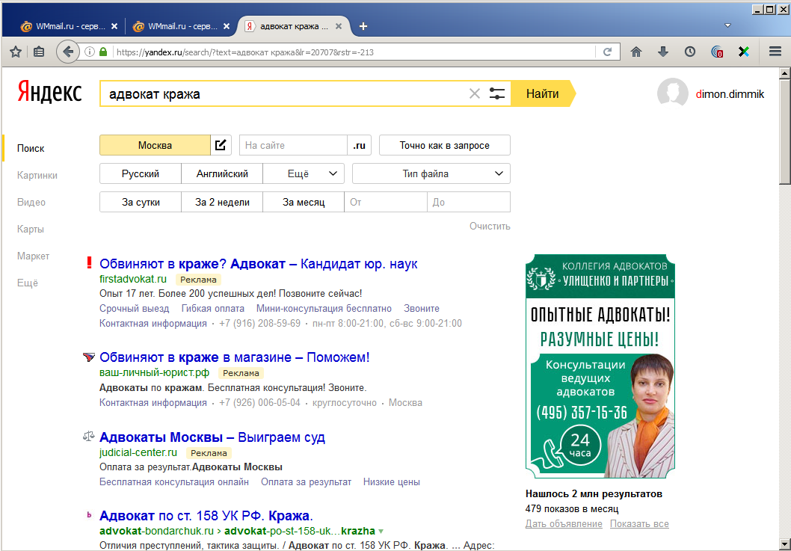
Task: Click the site info icon in address bar
Action: pyautogui.click(x=89, y=52)
